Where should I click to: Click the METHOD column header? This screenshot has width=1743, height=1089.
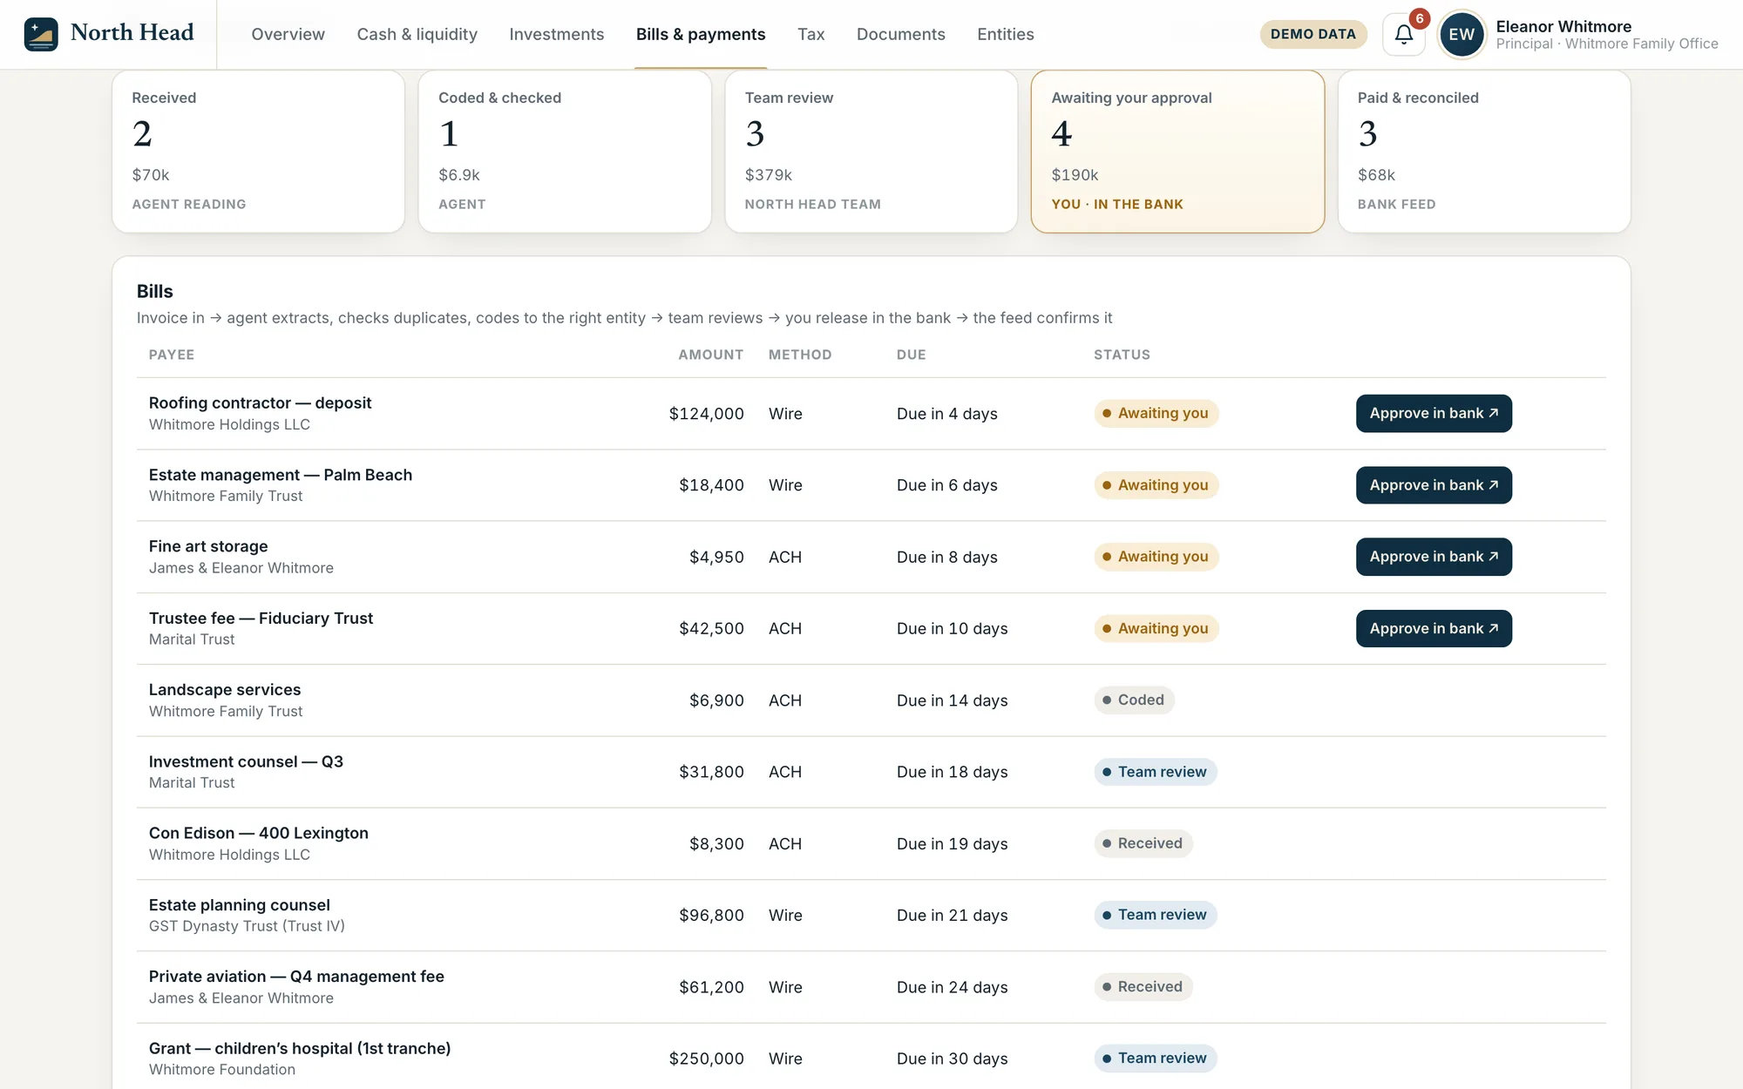(x=800, y=355)
